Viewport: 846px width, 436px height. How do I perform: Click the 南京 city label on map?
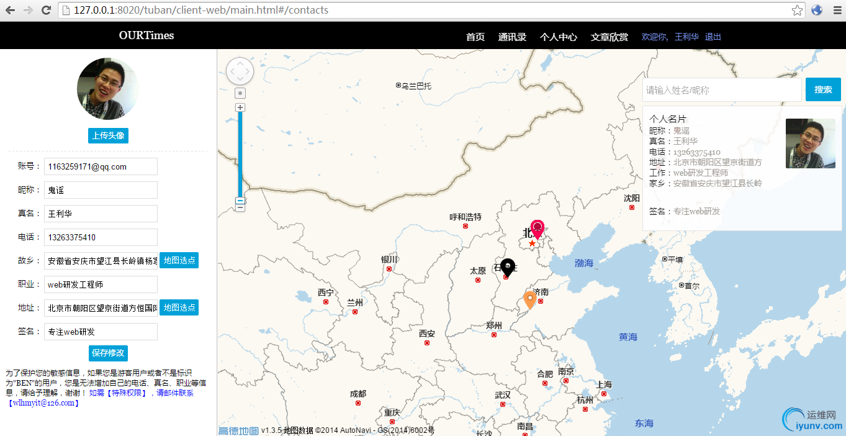point(566,371)
